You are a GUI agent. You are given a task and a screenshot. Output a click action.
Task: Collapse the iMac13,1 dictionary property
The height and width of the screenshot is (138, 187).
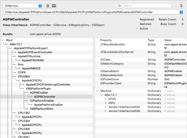click(x=101, y=95)
